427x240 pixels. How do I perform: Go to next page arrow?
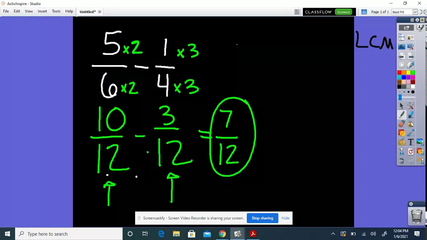[411, 56]
